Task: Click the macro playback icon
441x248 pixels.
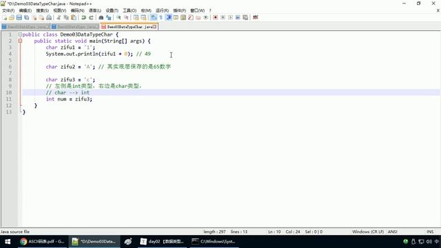Action: pyautogui.click(x=230, y=17)
